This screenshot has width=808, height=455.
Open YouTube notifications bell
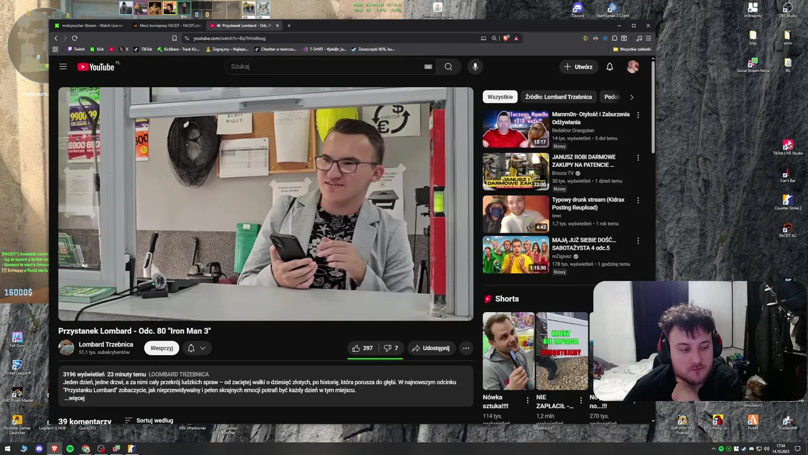pos(610,66)
